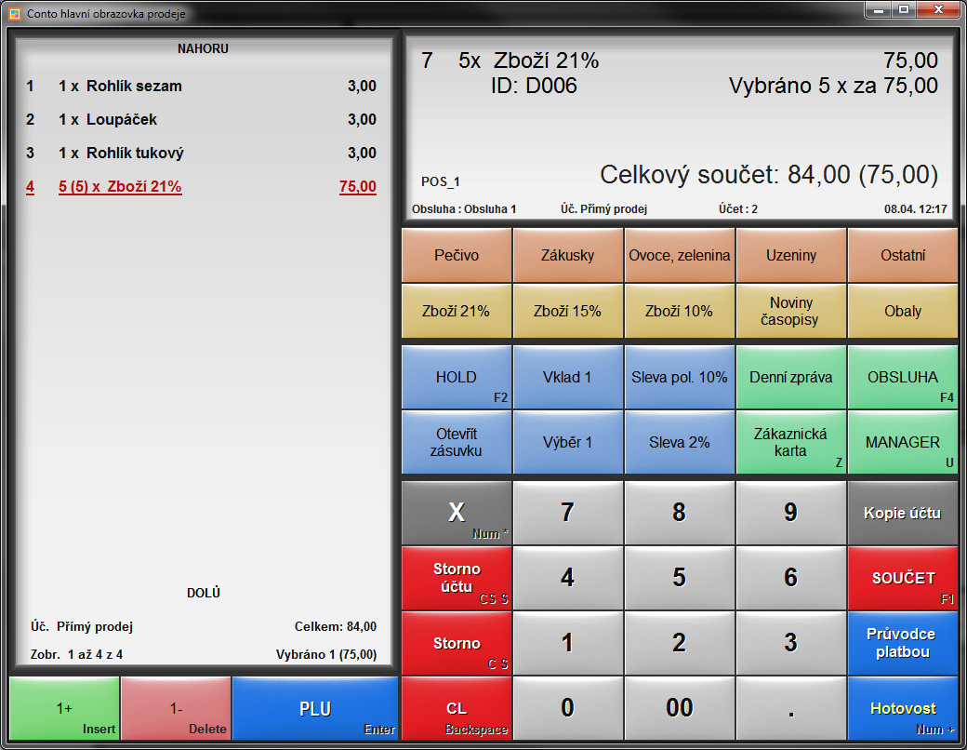Viewport: 967px width, 750px height.
Task: Select the Loupáček row in receipt list
Action: click(201, 120)
